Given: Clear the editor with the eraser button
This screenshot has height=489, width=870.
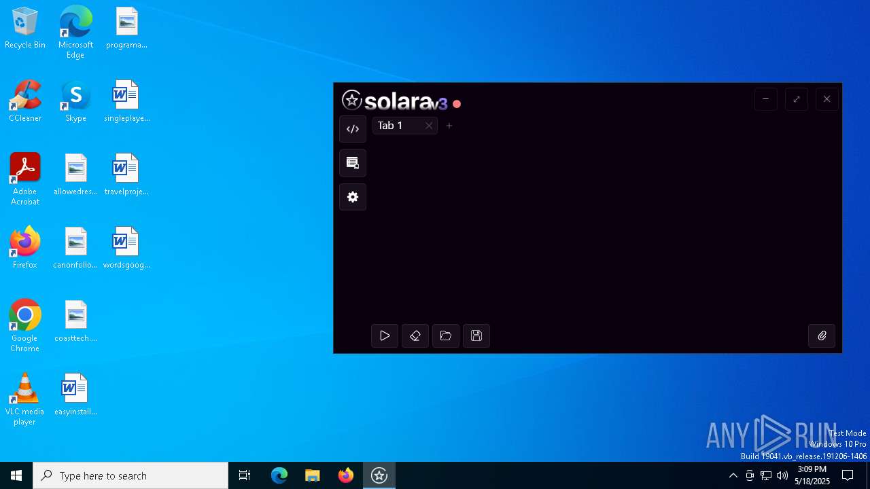Looking at the screenshot, I should click(x=415, y=336).
